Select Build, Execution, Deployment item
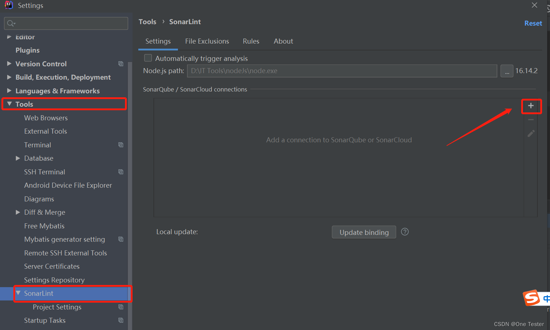 click(x=63, y=77)
